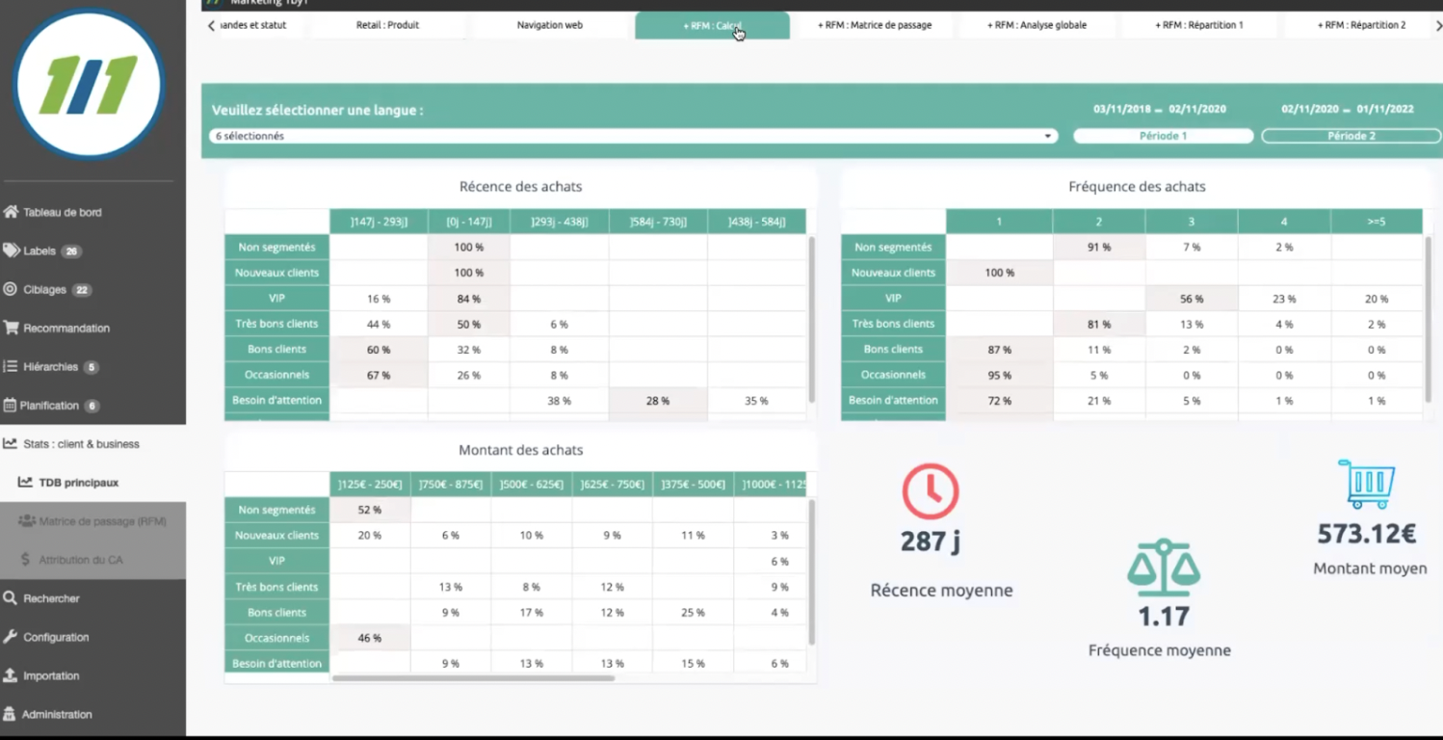1443x740 pixels.
Task: Click the 573.12€ average amount value
Action: (1366, 534)
